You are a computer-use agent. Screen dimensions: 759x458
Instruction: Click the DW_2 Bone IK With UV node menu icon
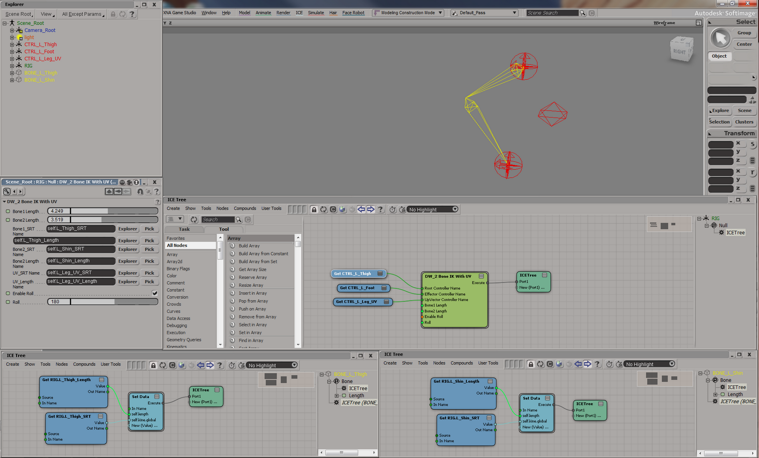pyautogui.click(x=481, y=276)
